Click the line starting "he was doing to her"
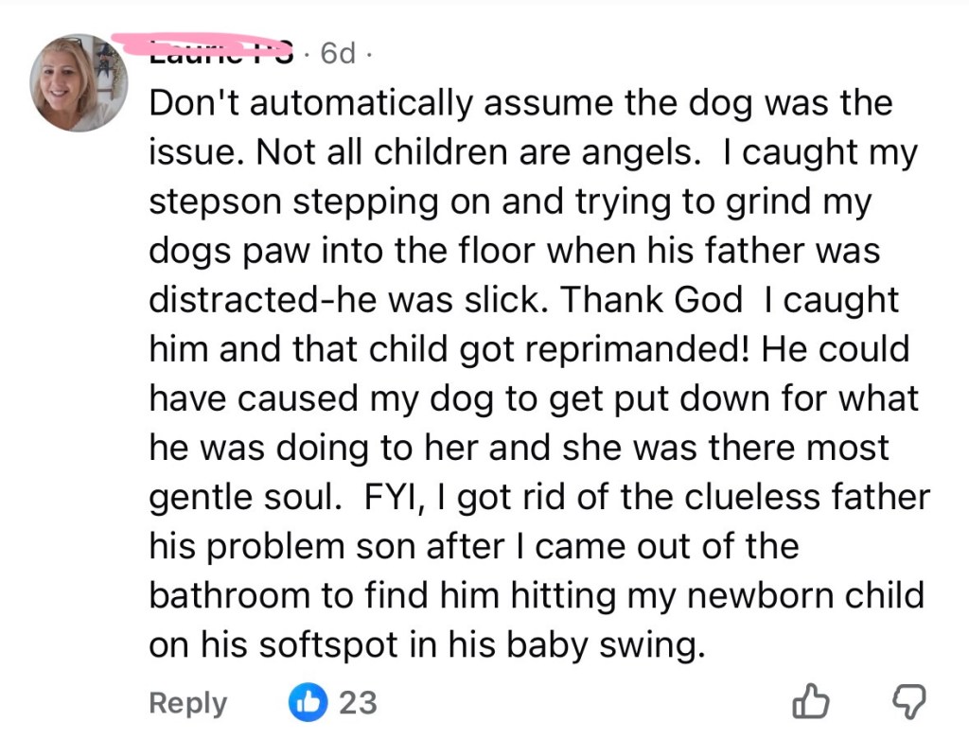 pyautogui.click(x=520, y=448)
